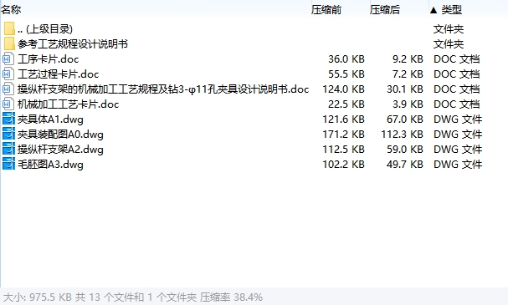
Task: Click the 55.5 KB original size value
Action: pos(346,74)
